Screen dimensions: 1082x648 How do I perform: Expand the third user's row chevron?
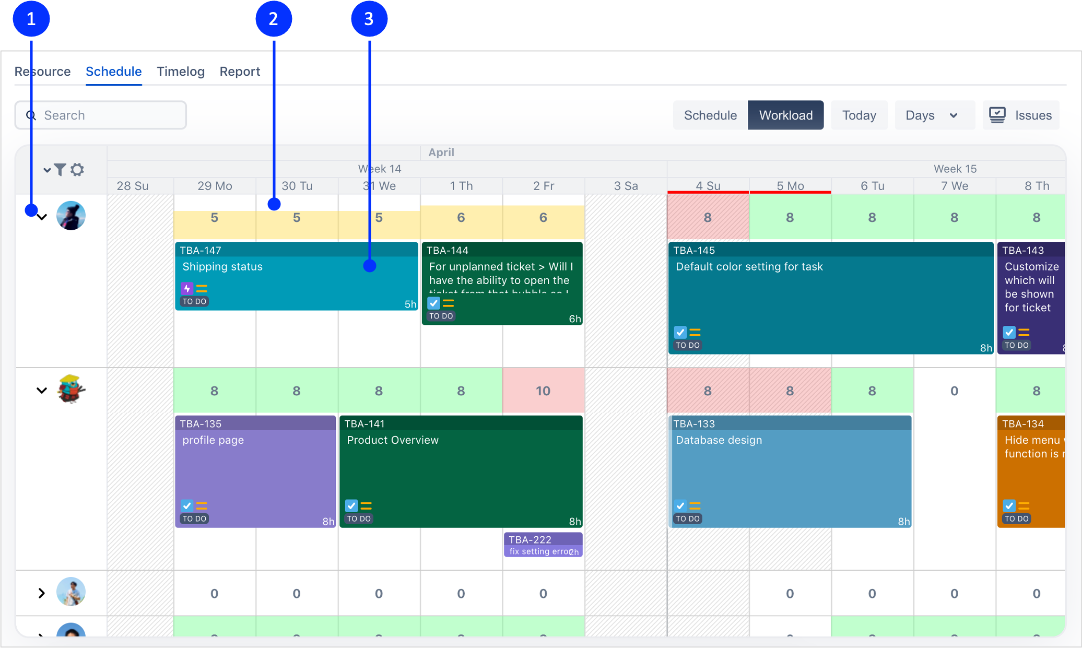(x=42, y=593)
